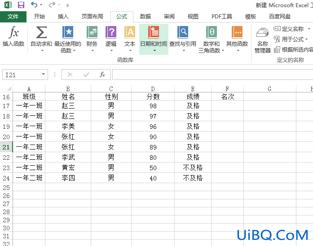Select the cell with score 40
The image size is (313, 246).
[153, 178]
